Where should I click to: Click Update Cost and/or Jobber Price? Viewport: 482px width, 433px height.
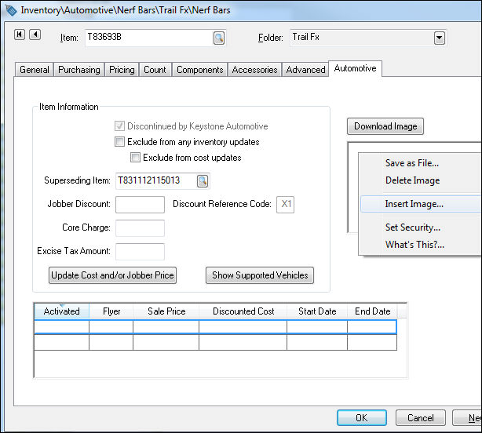[113, 275]
